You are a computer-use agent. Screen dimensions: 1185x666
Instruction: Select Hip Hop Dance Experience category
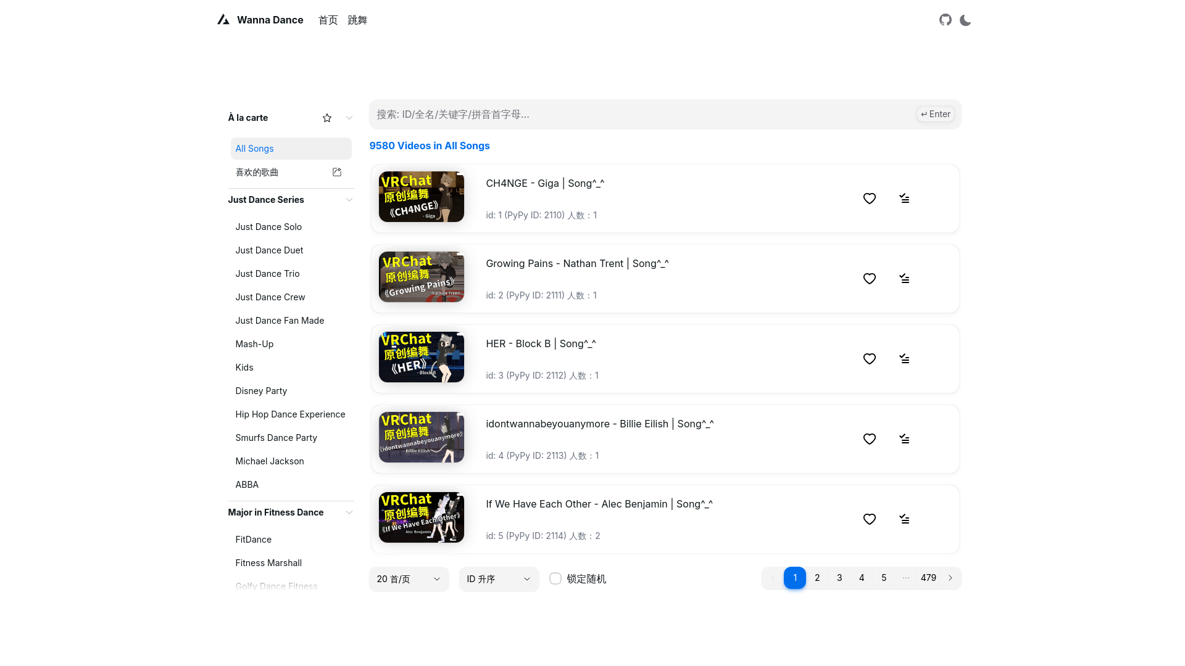click(x=290, y=414)
